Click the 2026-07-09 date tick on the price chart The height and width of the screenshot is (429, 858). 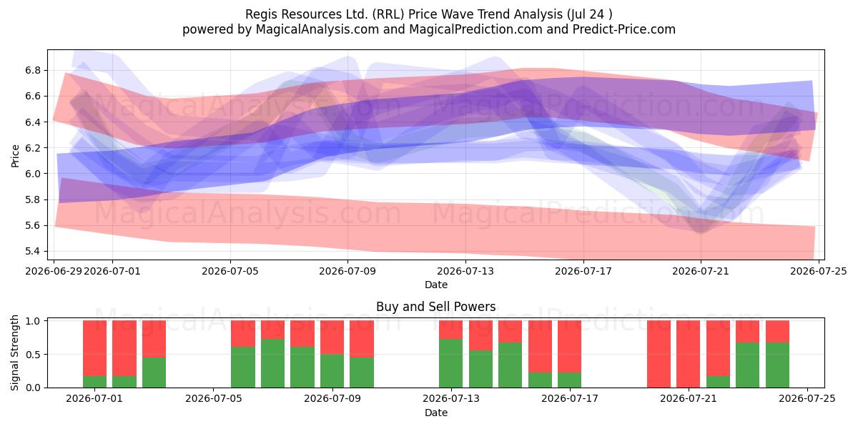(348, 271)
